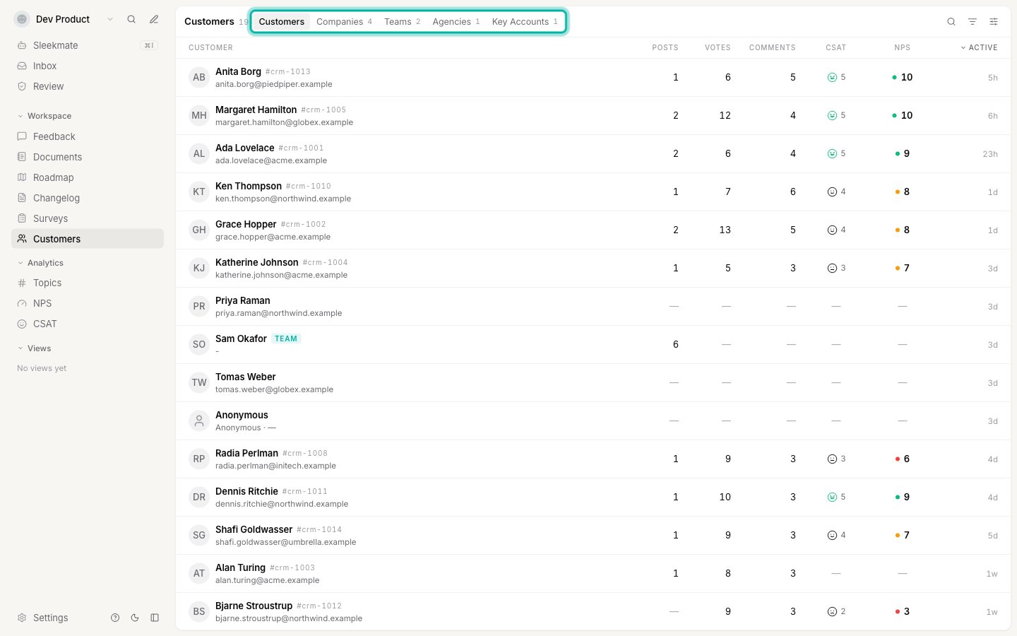
Task: Collapse the Analytics section
Action: coord(40,263)
